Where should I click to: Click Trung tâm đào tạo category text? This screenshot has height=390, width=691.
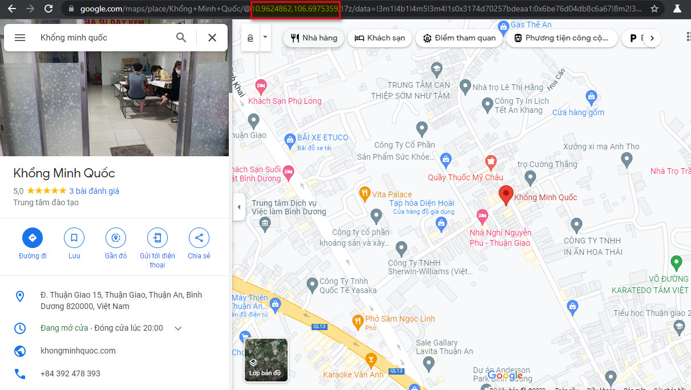point(46,202)
